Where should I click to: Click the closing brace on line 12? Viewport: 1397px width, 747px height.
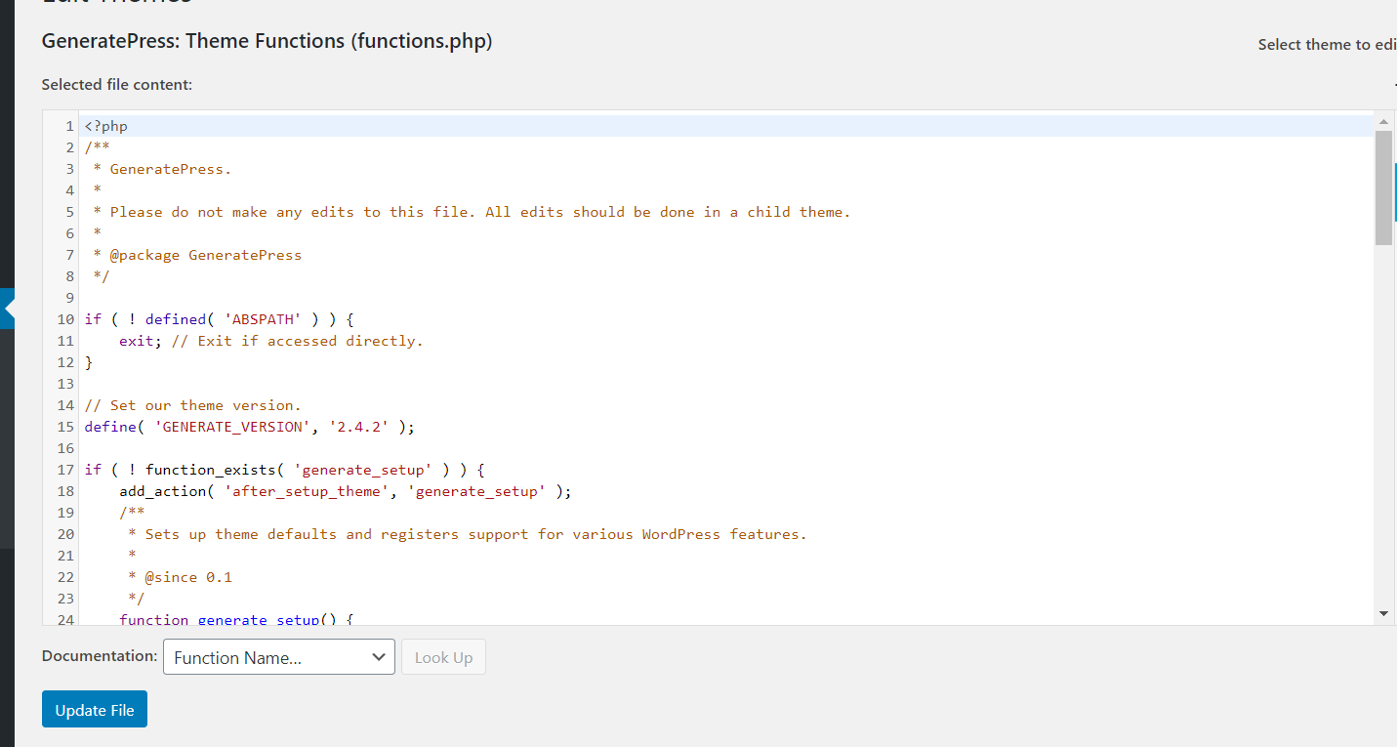(x=89, y=362)
